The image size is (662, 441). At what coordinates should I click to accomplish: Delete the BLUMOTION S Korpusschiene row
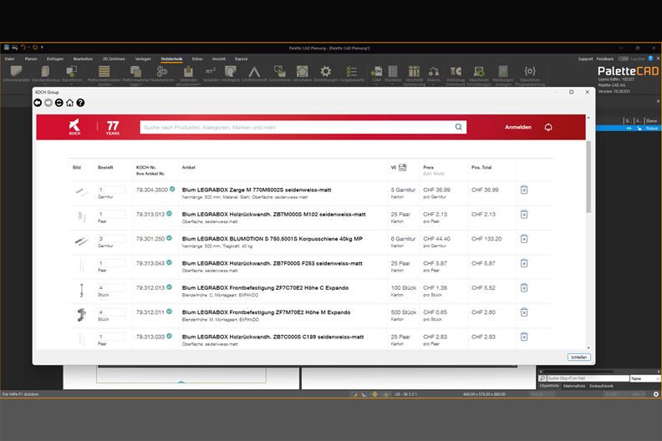pyautogui.click(x=524, y=239)
